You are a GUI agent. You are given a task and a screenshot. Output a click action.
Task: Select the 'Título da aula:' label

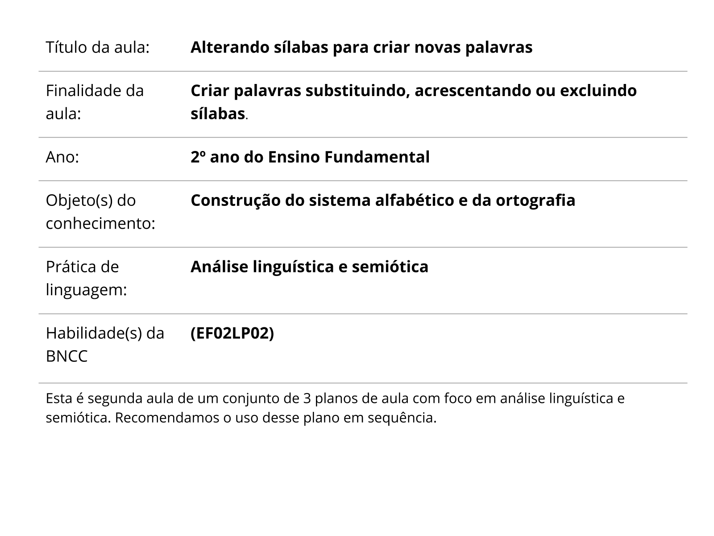97,47
